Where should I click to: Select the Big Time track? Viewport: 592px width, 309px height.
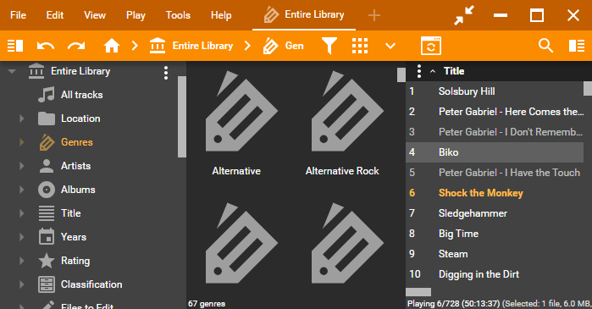(495, 234)
